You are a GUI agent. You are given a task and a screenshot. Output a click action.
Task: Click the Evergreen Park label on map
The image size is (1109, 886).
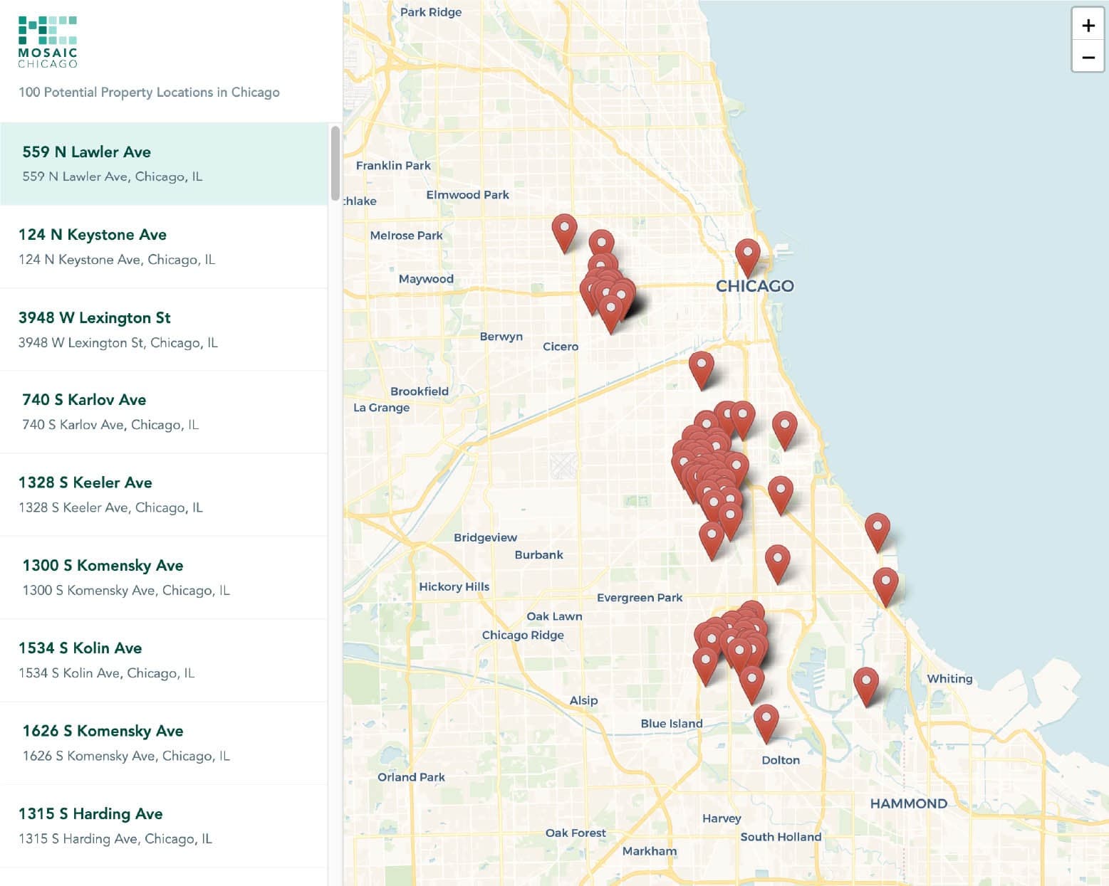[x=640, y=598]
